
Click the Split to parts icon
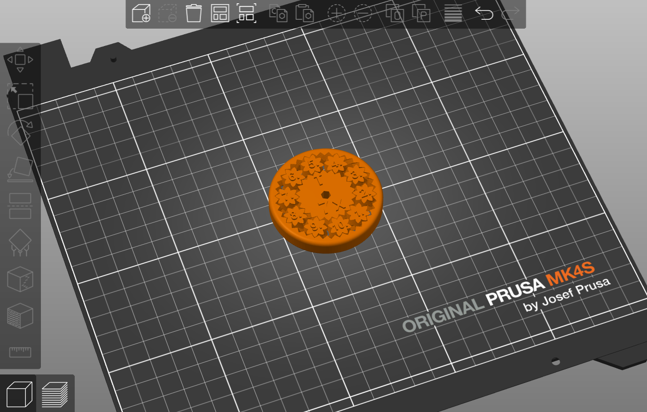(421, 13)
